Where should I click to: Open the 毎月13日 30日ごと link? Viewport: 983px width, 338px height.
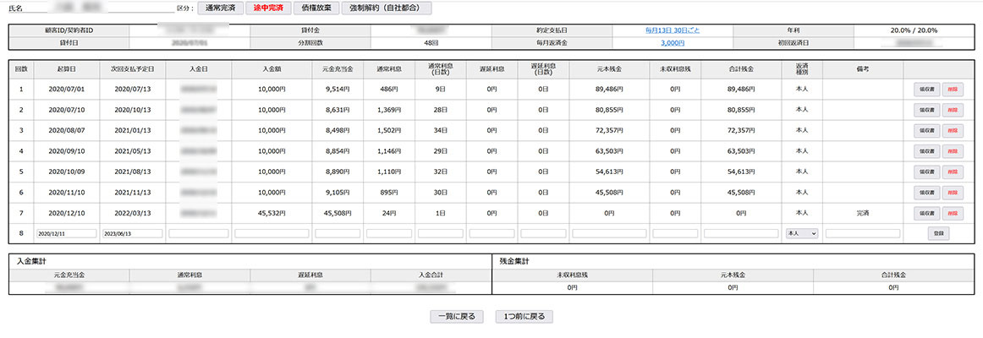(x=672, y=30)
